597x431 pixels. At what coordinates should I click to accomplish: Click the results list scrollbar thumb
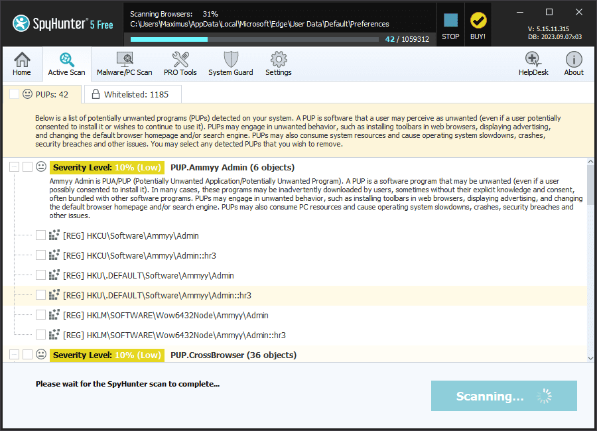click(x=590, y=185)
